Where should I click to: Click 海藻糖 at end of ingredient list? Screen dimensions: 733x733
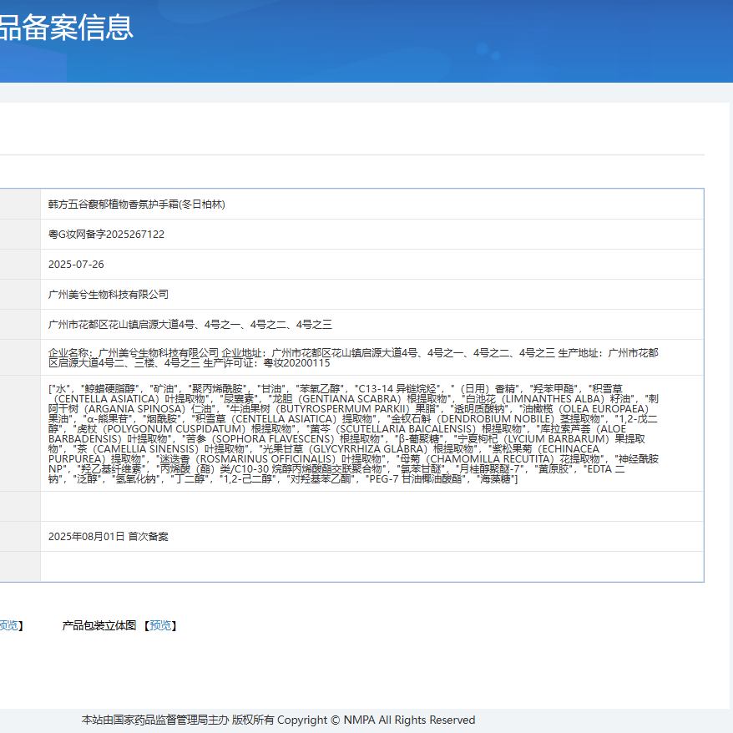coord(498,478)
